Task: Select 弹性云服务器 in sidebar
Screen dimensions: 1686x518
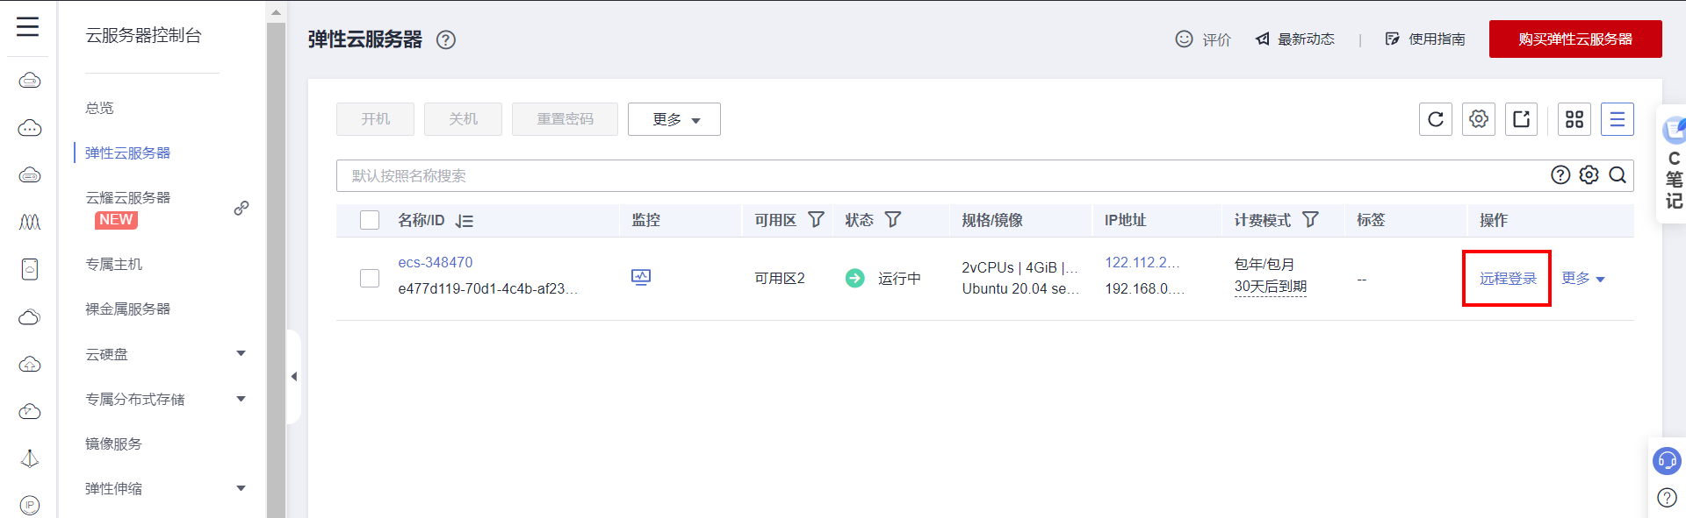Action: click(x=127, y=153)
